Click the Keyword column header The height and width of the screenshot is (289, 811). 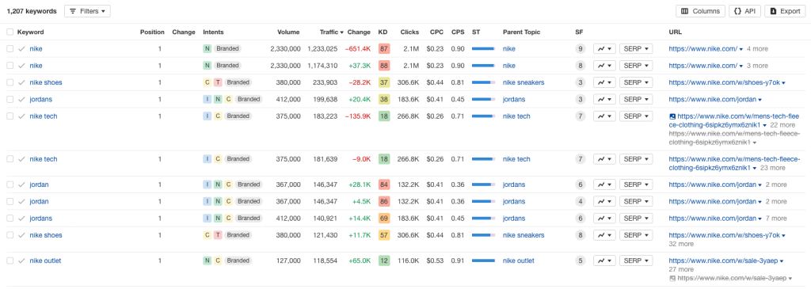[x=31, y=32]
